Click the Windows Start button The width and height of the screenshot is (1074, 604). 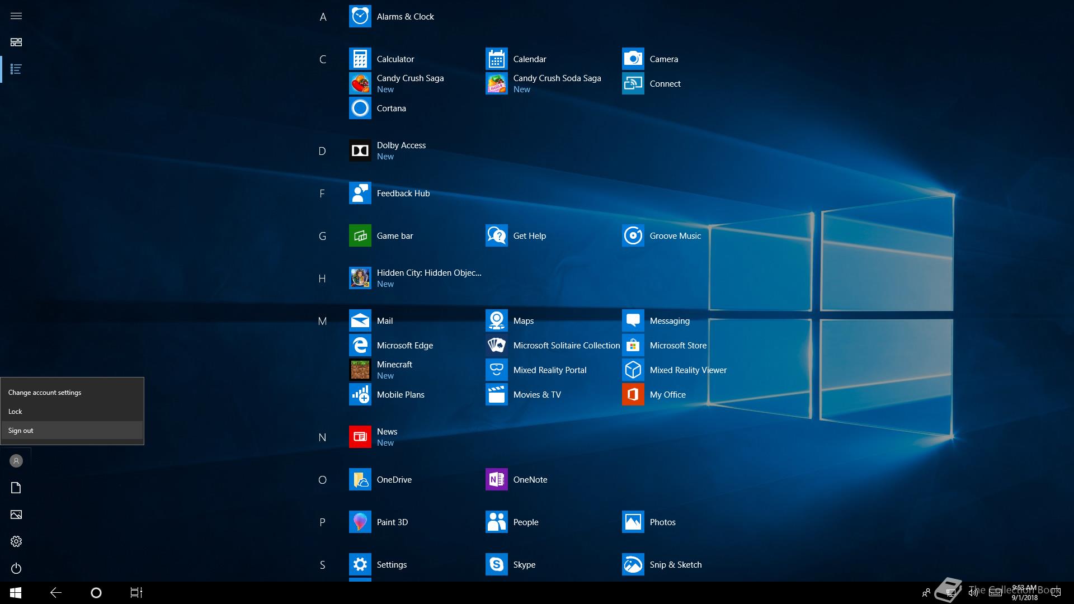click(16, 593)
